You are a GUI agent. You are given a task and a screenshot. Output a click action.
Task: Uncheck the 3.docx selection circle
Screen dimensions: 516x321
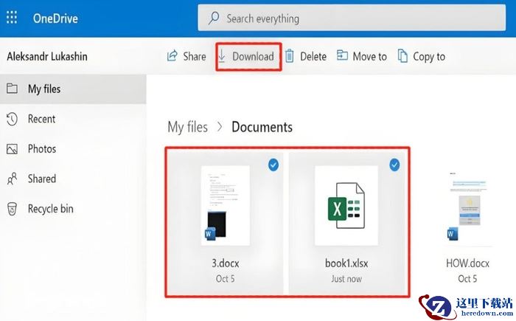(x=273, y=165)
